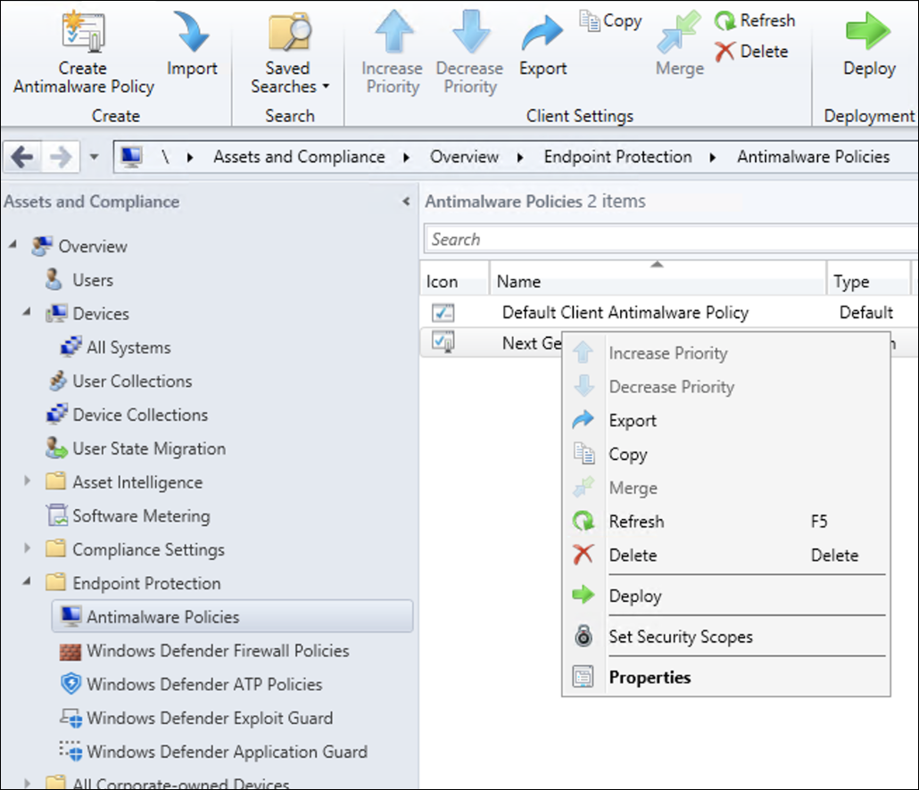Image resolution: width=919 pixels, height=790 pixels.
Task: Expand the Compliance Settings folder
Action: [28, 549]
